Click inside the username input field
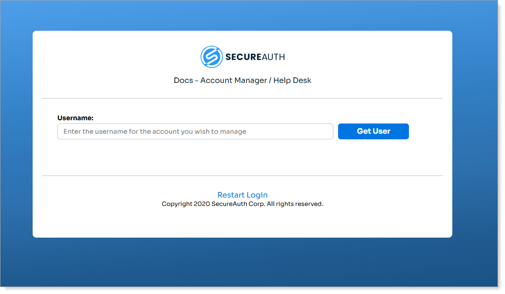 pos(195,131)
